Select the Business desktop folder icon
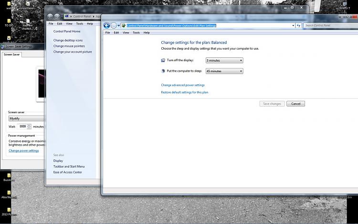Screen dimensions: 358x224 (x=9, y=177)
